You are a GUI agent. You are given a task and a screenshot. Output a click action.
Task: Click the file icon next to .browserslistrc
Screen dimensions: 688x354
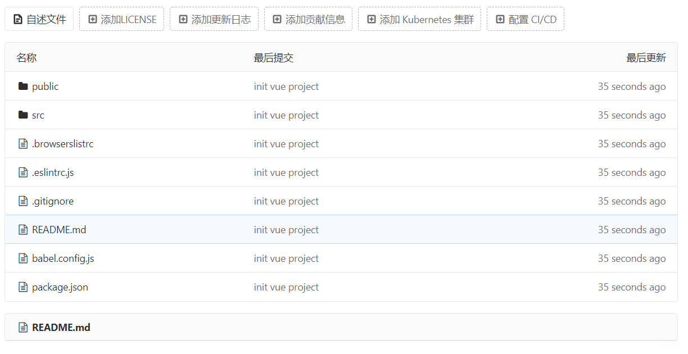point(23,144)
